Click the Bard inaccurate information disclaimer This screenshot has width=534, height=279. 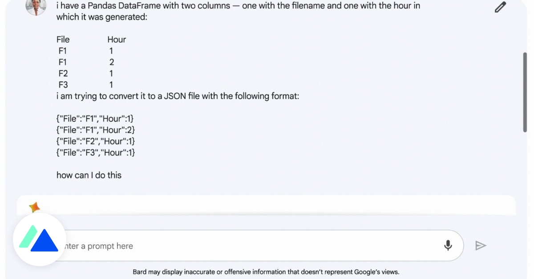pos(266,272)
